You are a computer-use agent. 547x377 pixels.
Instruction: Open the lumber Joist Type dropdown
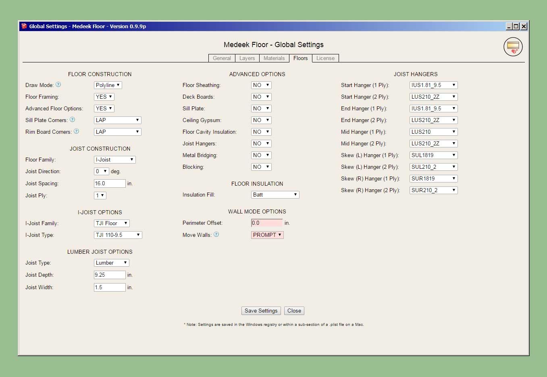[112, 263]
